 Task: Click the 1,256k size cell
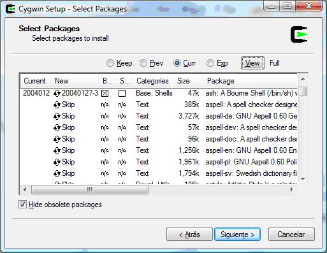[189, 150]
